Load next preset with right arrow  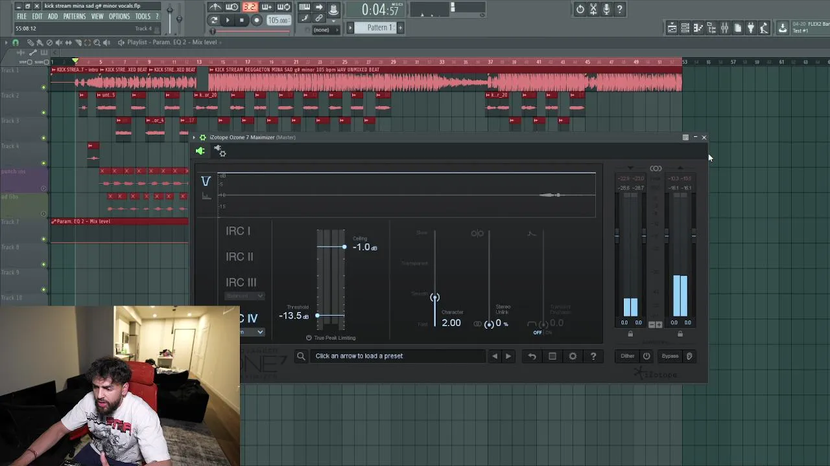click(x=508, y=356)
